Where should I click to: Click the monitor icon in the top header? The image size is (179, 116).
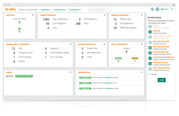[x=152, y=9]
